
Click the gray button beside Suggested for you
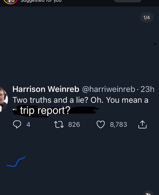pos(128,1)
